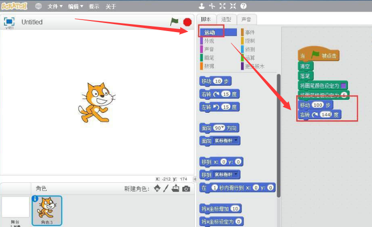The width and height of the screenshot is (372, 227).
Task: Click the blocks palette vertical scrollbar
Action: 279,136
